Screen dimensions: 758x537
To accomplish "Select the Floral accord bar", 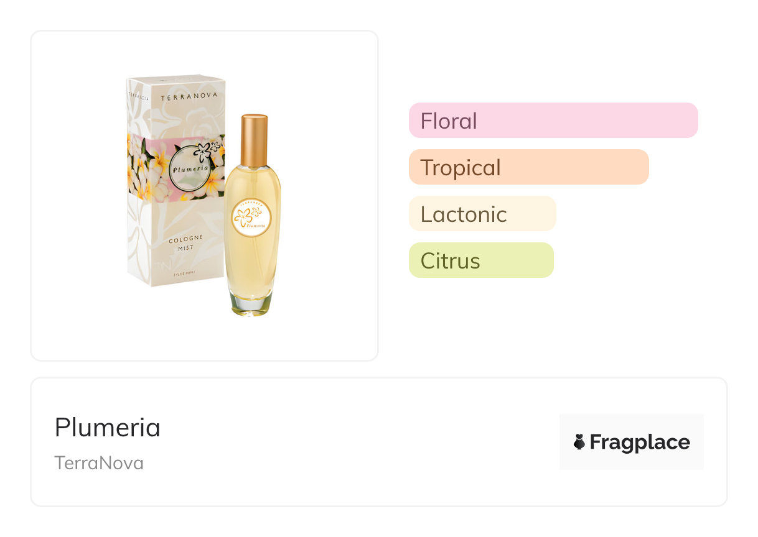I will tap(553, 120).
